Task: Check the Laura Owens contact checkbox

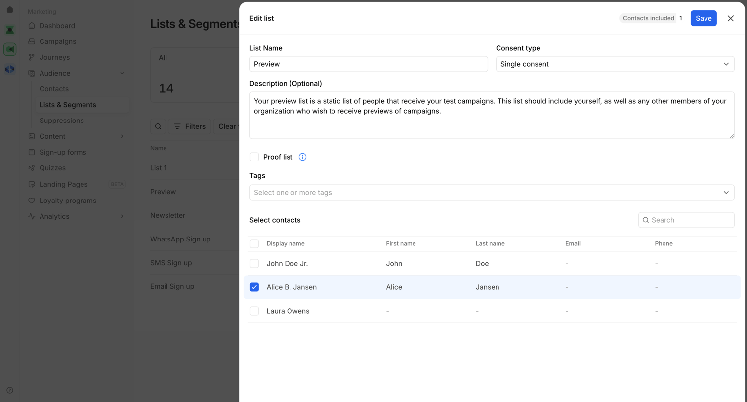Action: tap(254, 311)
